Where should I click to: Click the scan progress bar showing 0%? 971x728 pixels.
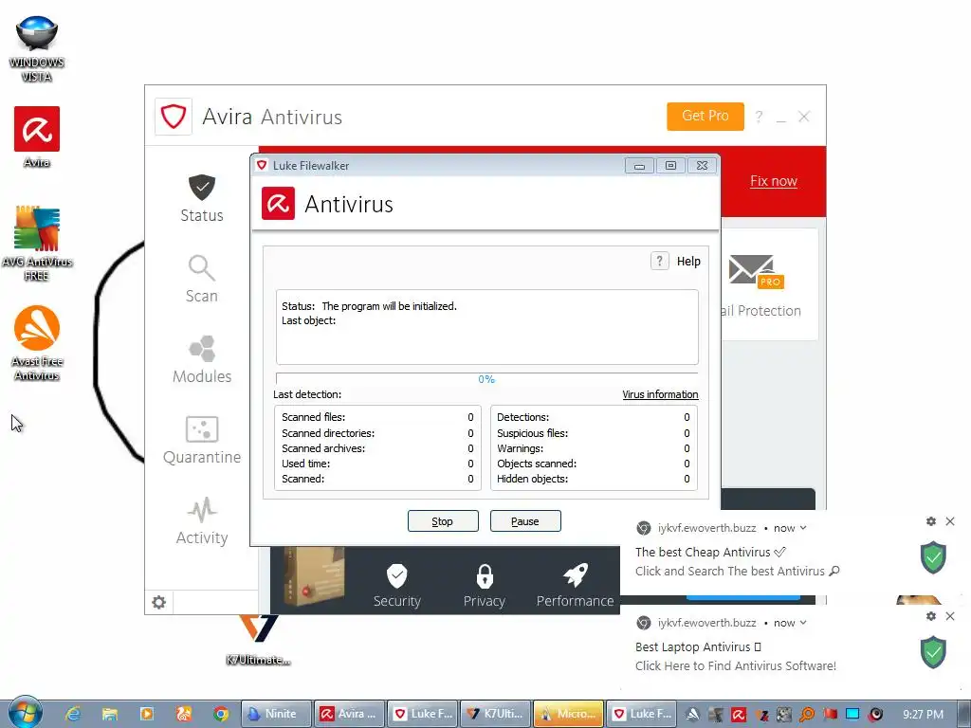[486, 379]
